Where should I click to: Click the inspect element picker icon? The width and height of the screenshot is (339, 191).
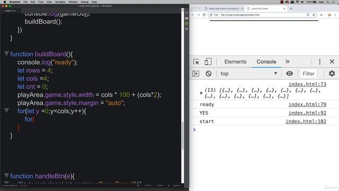[196, 62]
